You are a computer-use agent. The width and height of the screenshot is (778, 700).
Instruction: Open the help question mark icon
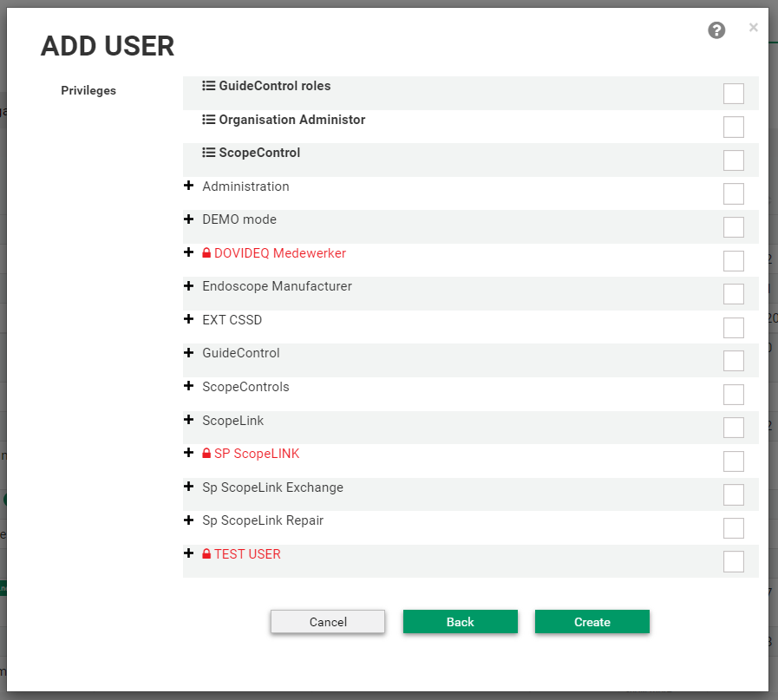pos(716,31)
